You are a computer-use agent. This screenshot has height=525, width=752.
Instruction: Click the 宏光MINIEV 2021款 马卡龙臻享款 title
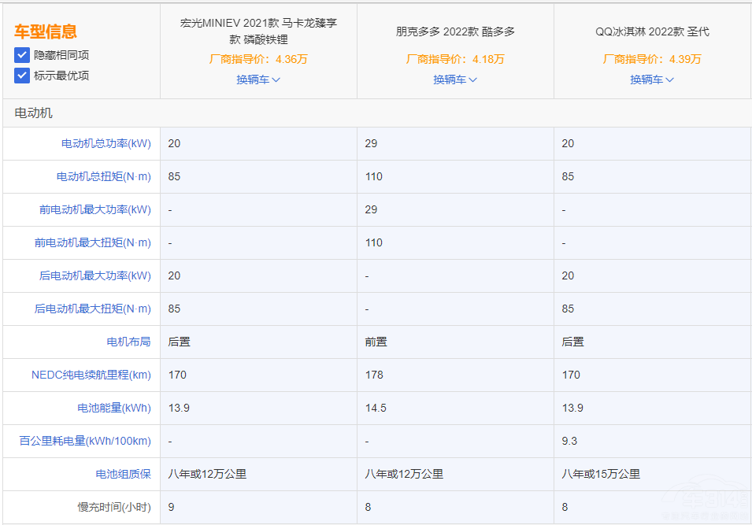[258, 31]
